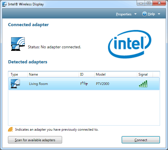
Task: Click the Living Room adapter type icon
Action: tap(15, 84)
